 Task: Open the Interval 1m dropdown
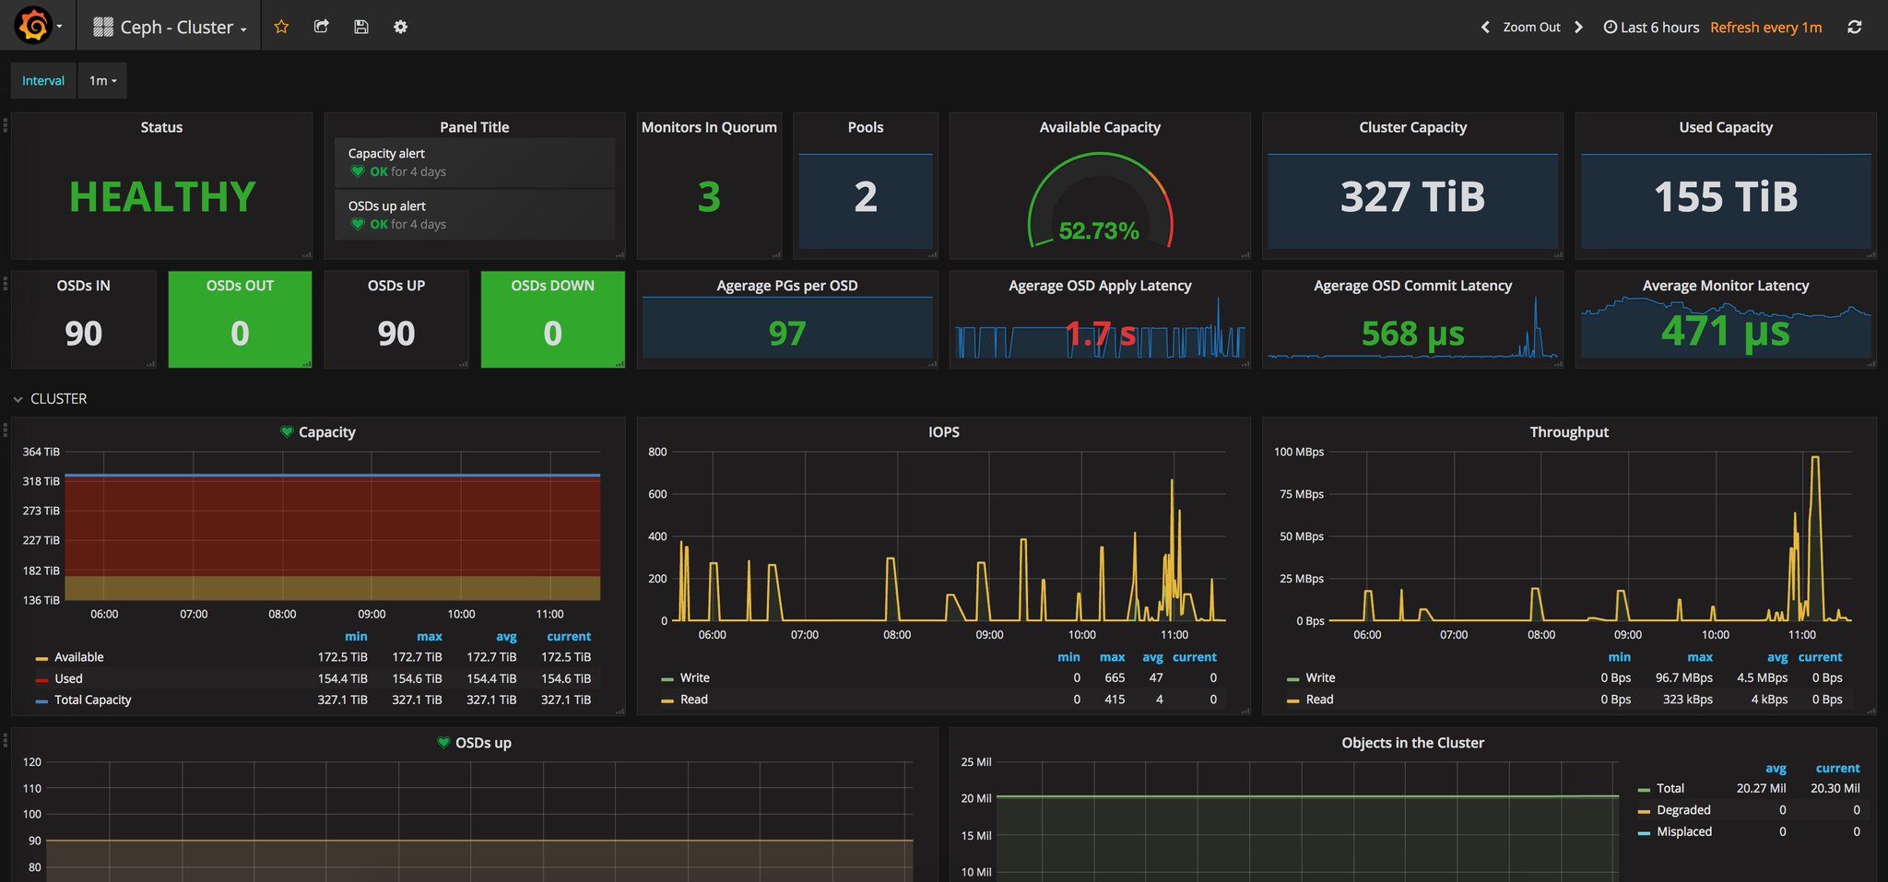pos(101,80)
